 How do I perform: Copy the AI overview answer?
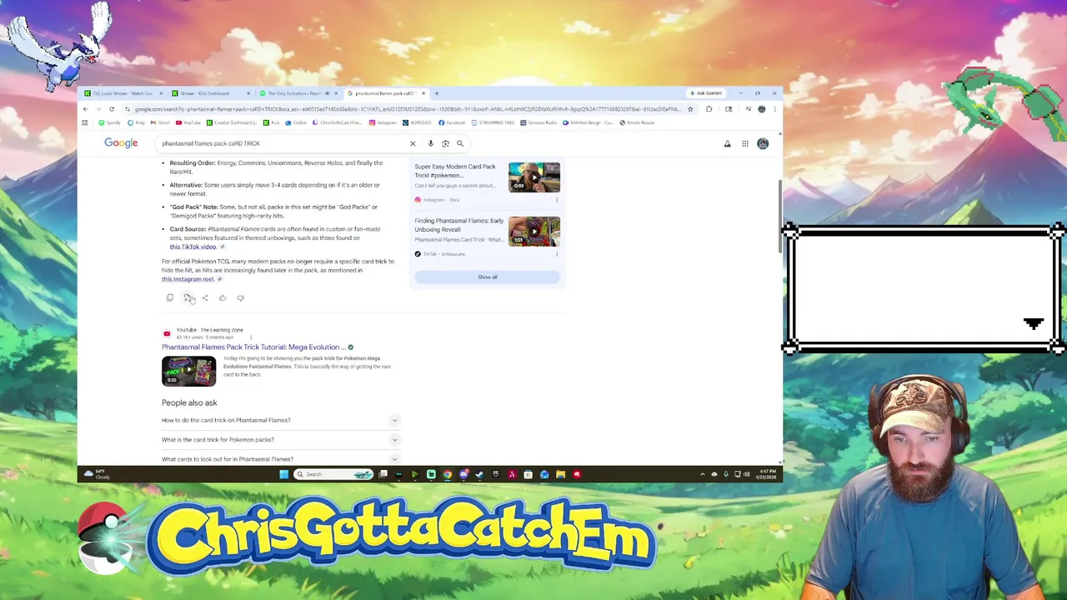pos(169,297)
